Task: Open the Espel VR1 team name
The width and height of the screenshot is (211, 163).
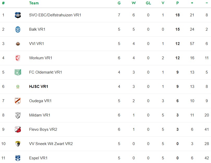Action: (x=38, y=158)
